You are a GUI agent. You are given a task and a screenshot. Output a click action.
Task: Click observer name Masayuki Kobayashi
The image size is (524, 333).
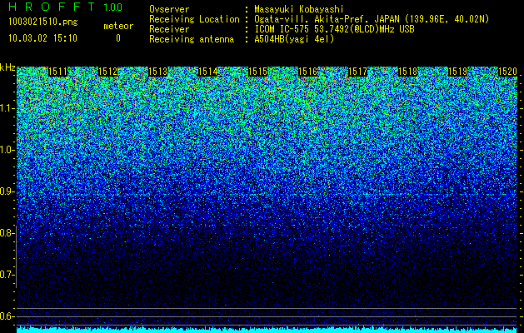(299, 9)
